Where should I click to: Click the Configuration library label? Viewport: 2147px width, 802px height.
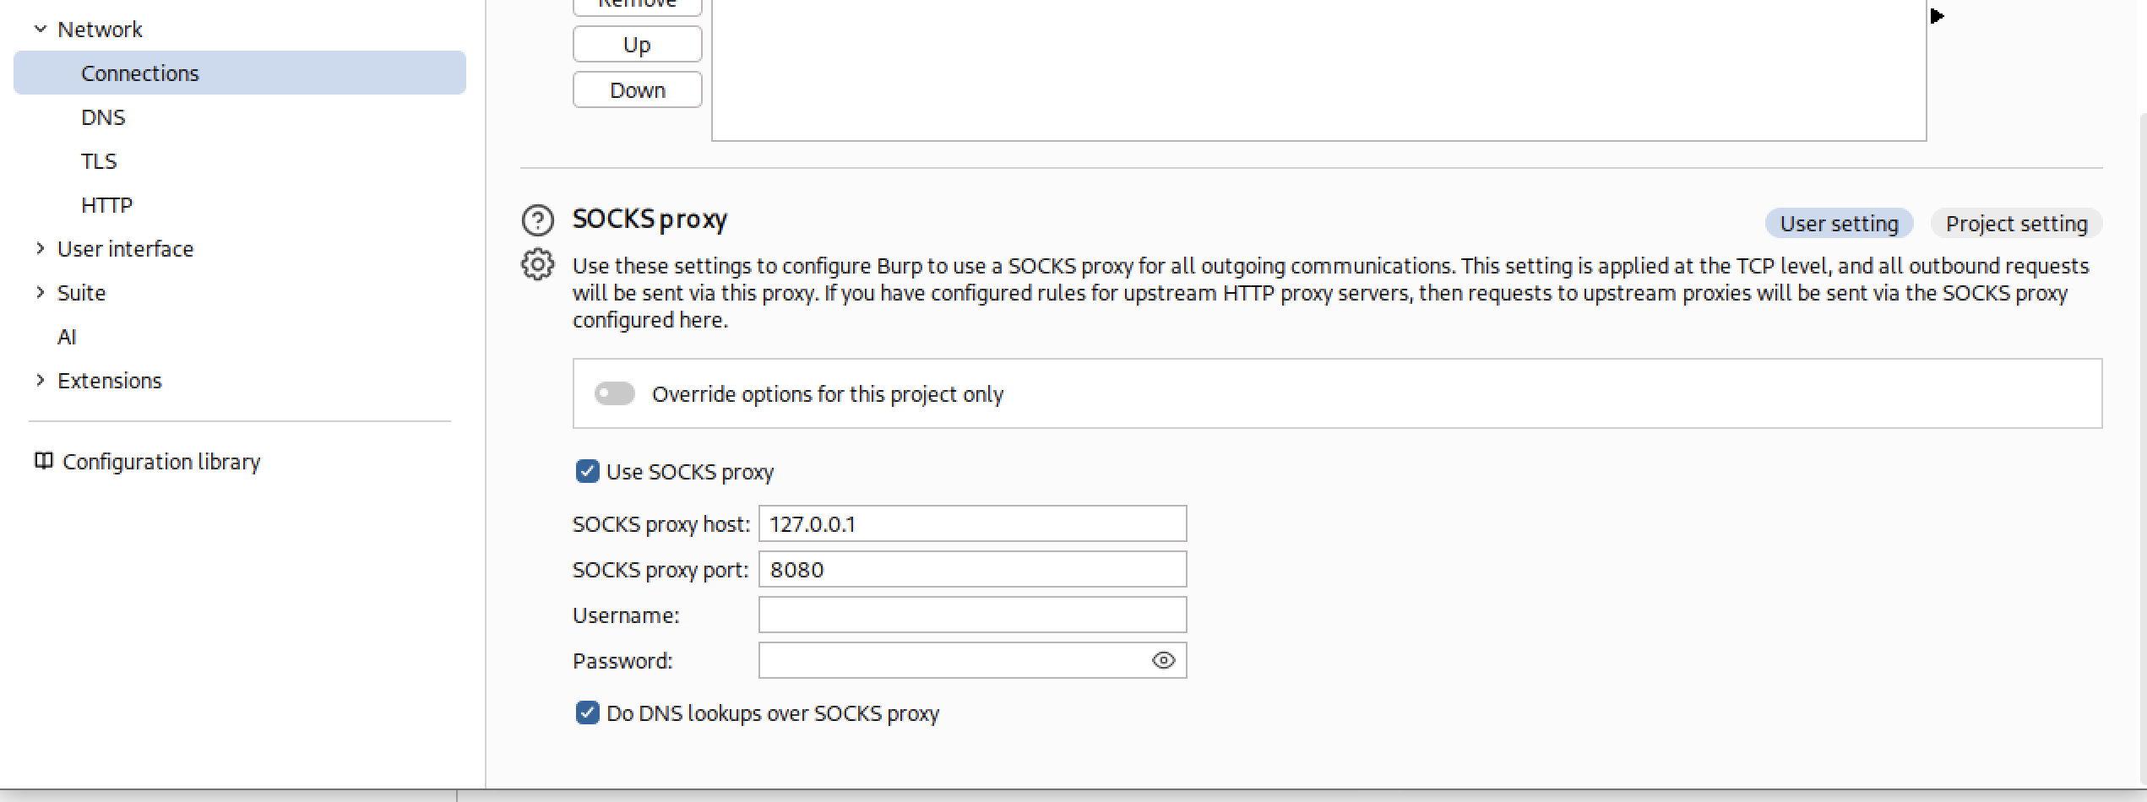click(x=161, y=462)
